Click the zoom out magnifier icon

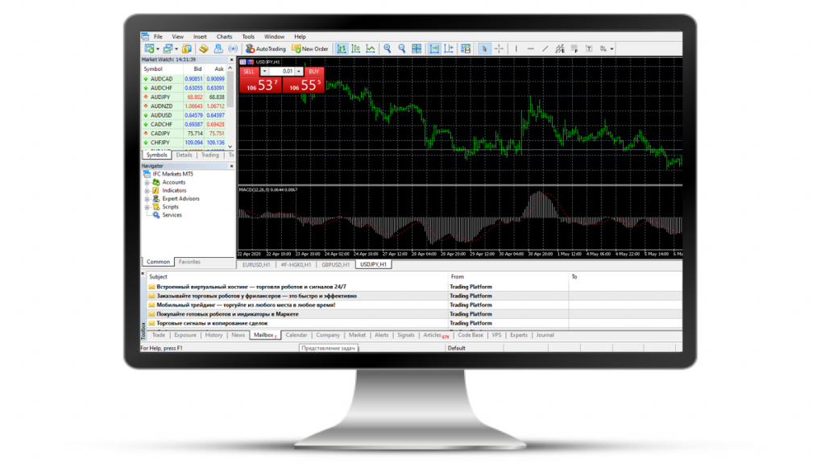(x=402, y=48)
